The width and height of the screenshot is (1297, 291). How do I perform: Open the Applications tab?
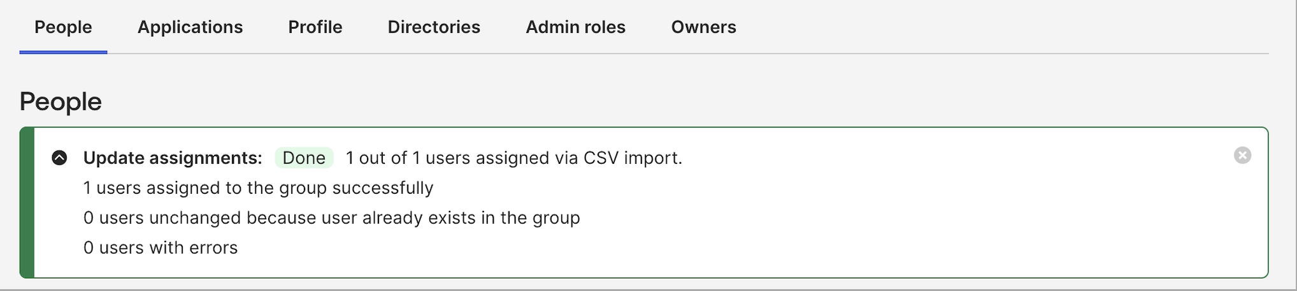click(190, 27)
